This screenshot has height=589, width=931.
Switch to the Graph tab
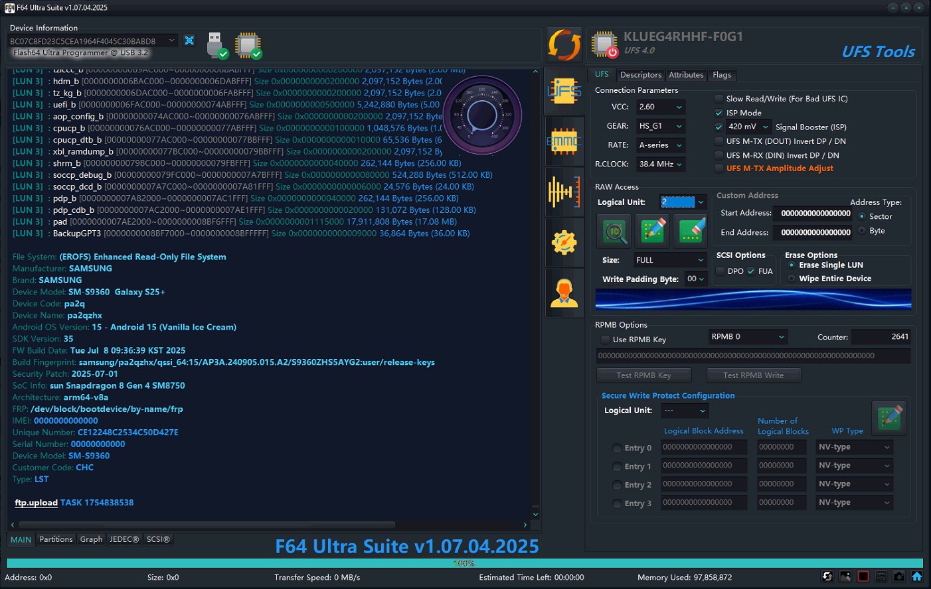click(x=91, y=539)
